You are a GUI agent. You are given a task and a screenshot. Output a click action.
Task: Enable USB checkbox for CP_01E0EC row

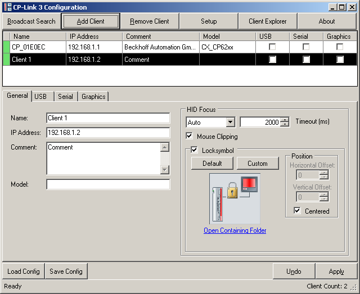coord(272,47)
